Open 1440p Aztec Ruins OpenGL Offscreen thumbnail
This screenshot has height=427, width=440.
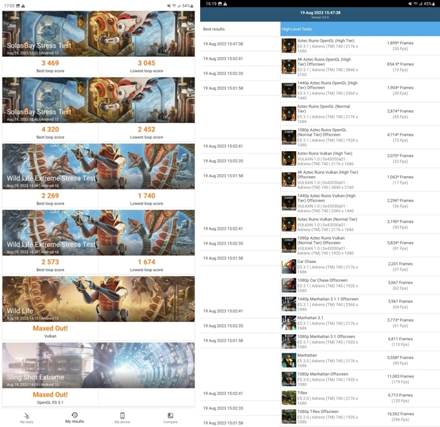(x=289, y=90)
